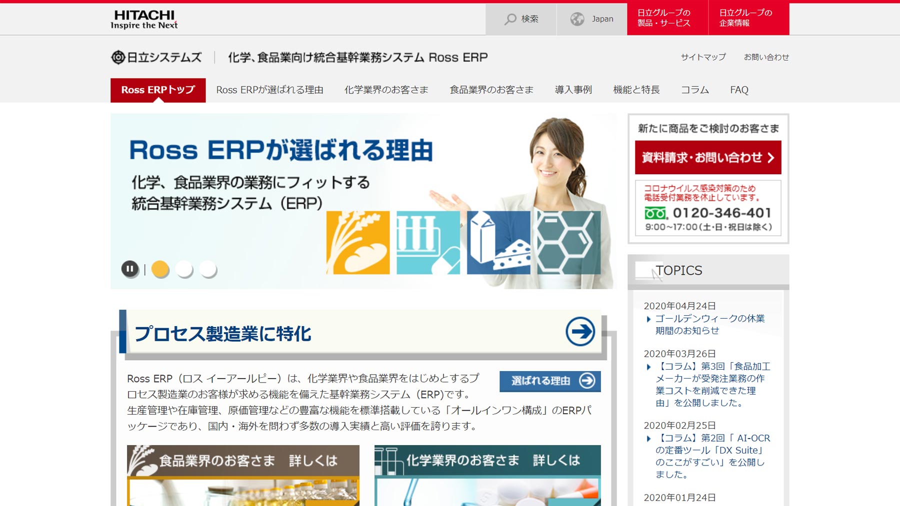900x506 pixels.
Task: Select the 日立システムズ circular logo icon
Action: coord(118,57)
